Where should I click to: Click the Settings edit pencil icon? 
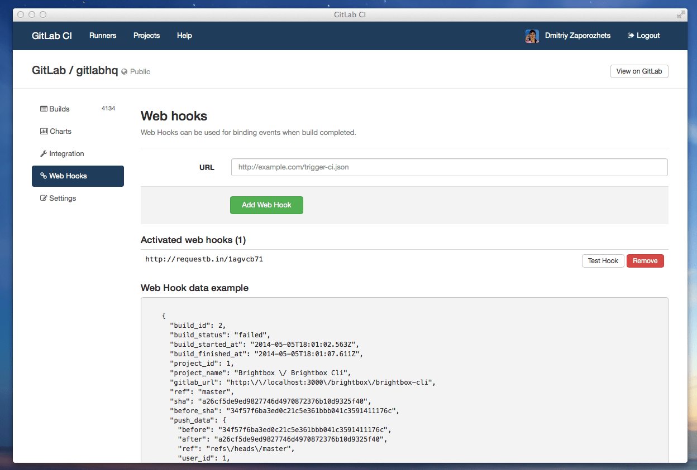point(44,198)
